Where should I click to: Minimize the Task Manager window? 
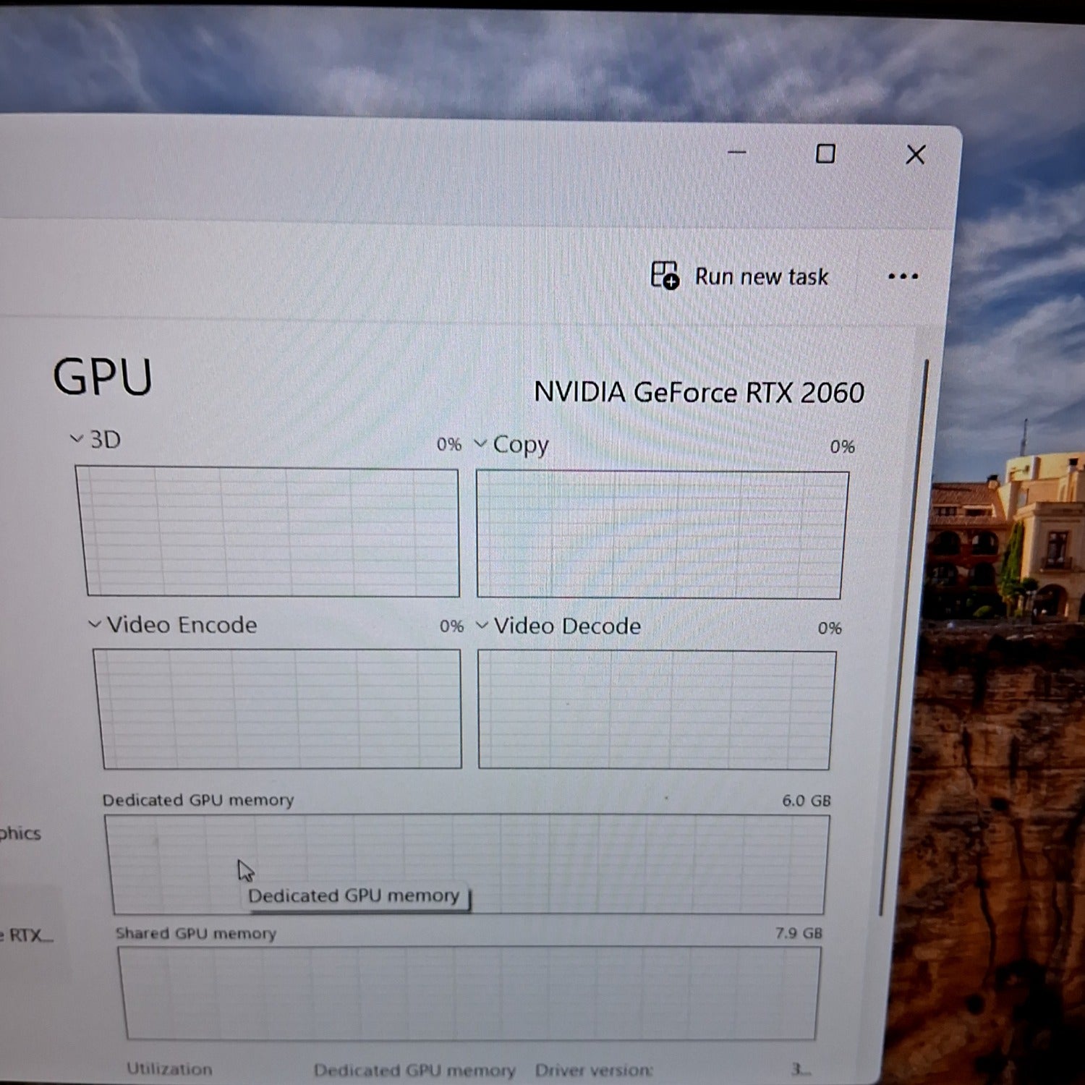click(x=736, y=153)
